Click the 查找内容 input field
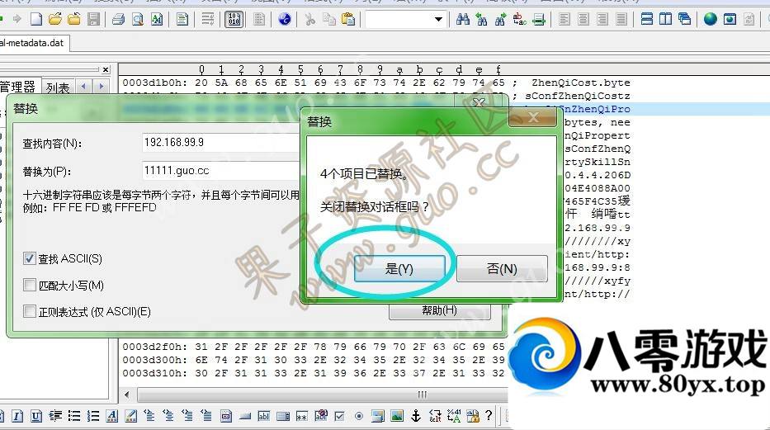This screenshot has width=770, height=430. pos(221,143)
